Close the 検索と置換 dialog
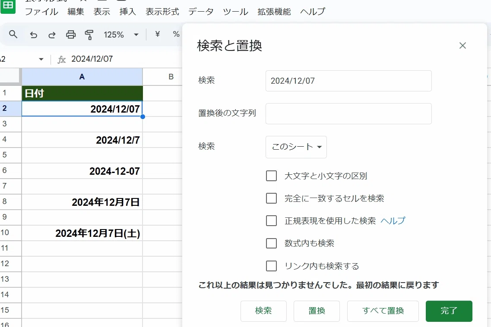491x327 pixels. (x=462, y=46)
